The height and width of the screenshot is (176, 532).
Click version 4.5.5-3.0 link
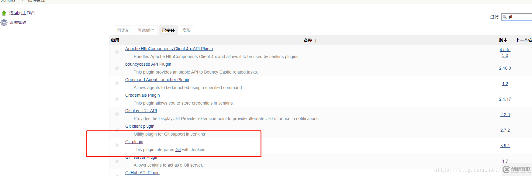[x=505, y=52]
